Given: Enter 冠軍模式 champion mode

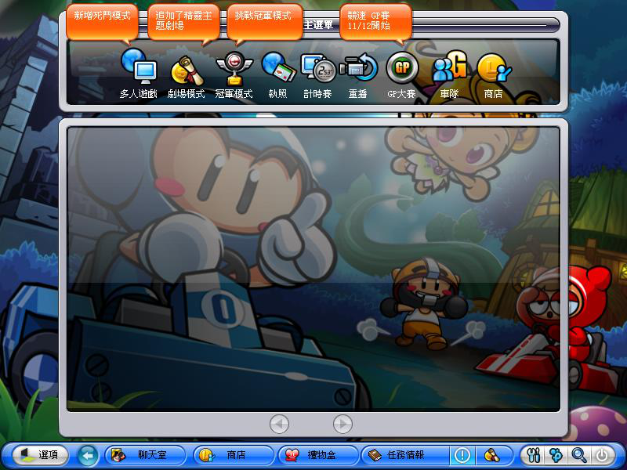Looking at the screenshot, I should coord(234,70).
